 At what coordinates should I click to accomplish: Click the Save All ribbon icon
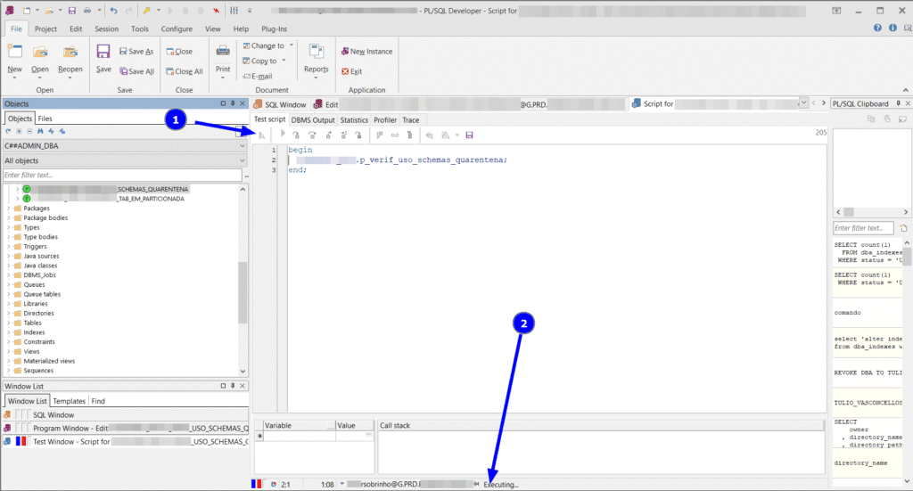tap(122, 71)
